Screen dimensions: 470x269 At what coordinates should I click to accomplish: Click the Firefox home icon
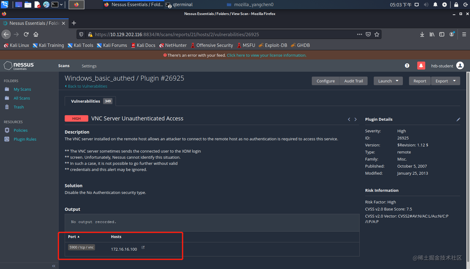click(x=36, y=34)
